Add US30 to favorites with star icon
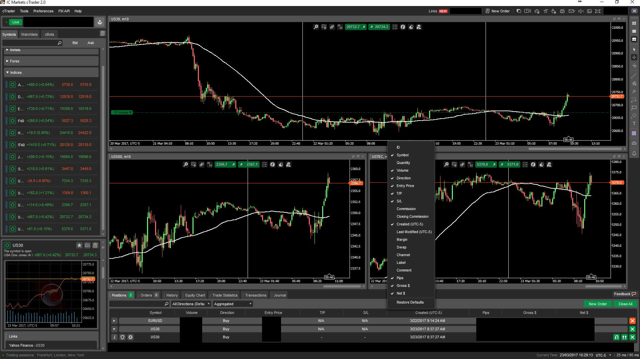The width and height of the screenshot is (640, 359). coord(79,245)
